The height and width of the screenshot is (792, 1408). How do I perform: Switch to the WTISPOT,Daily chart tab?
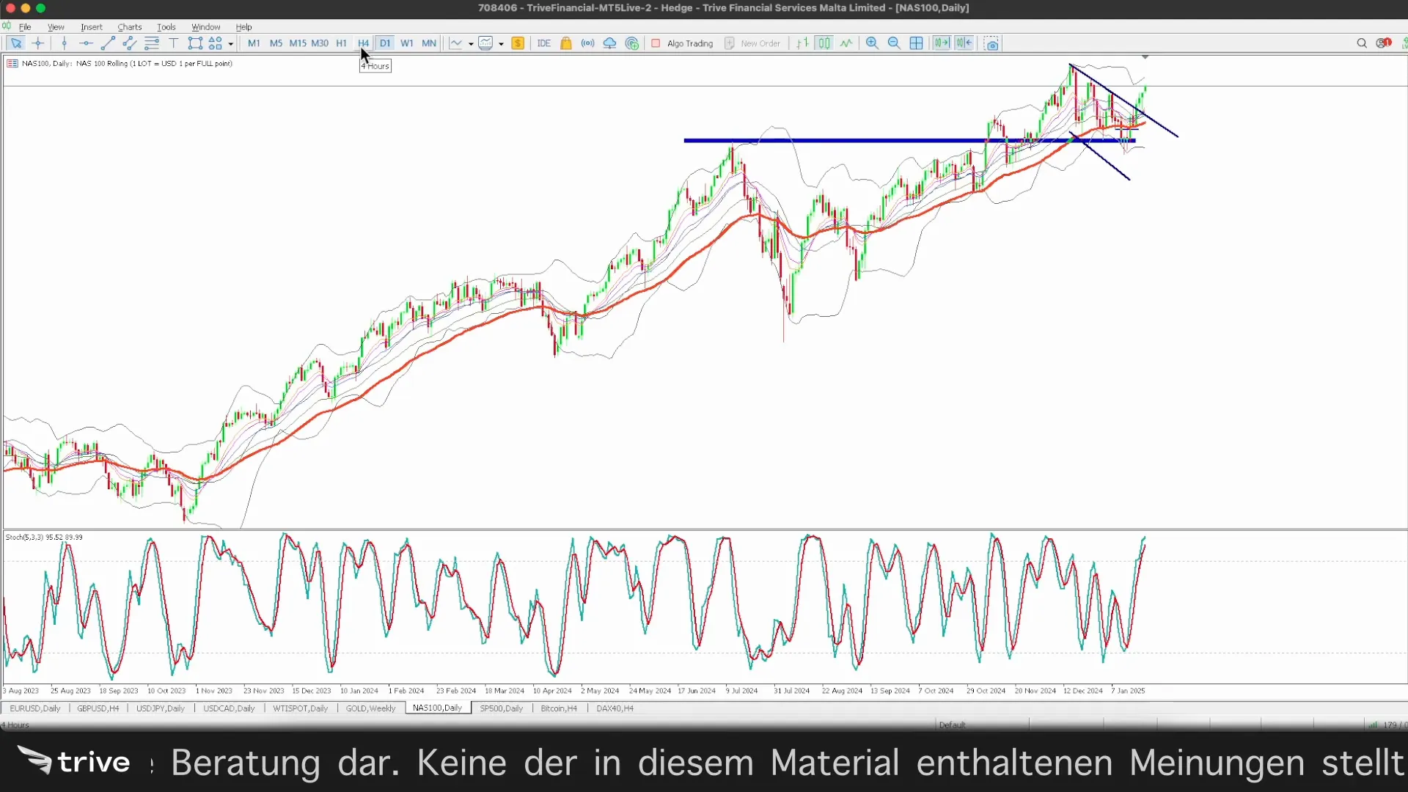[301, 708]
